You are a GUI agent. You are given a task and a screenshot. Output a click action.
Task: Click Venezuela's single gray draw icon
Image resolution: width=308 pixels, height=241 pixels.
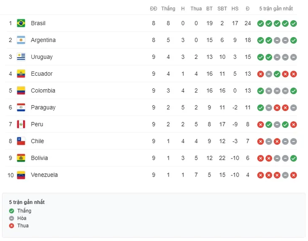click(285, 175)
